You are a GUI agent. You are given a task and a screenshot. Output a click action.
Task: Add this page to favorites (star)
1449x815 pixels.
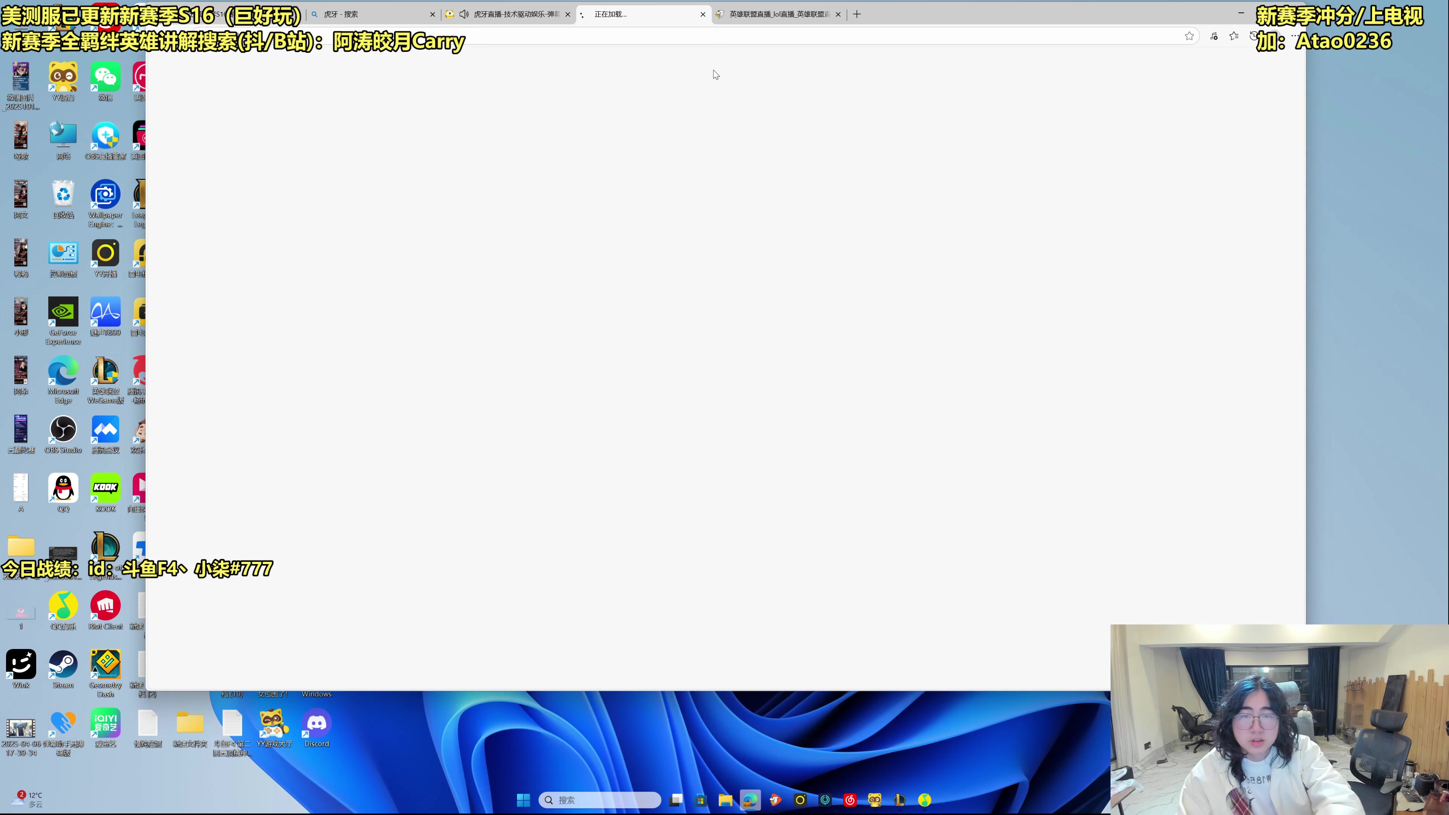1189,36
